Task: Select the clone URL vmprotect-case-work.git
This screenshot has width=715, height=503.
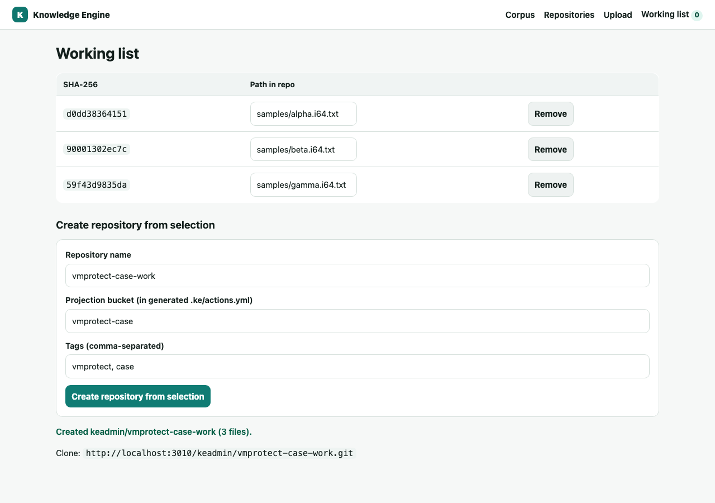Action: pyautogui.click(x=220, y=453)
